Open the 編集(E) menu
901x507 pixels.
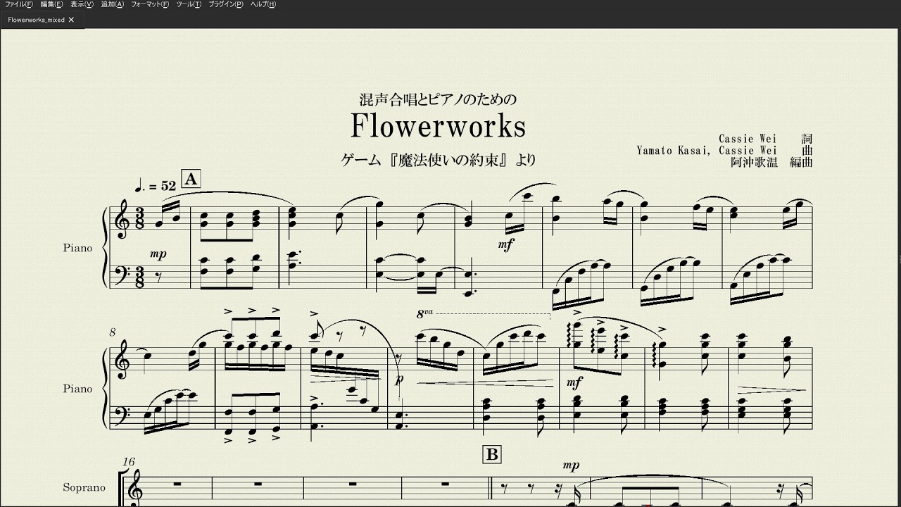click(x=51, y=4)
